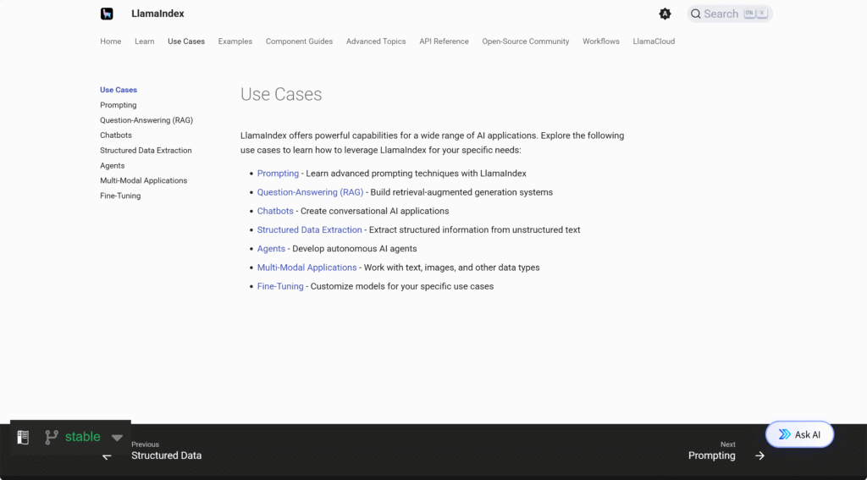Open the Component Guides tab
Viewport: 867px width, 480px height.
tap(299, 41)
